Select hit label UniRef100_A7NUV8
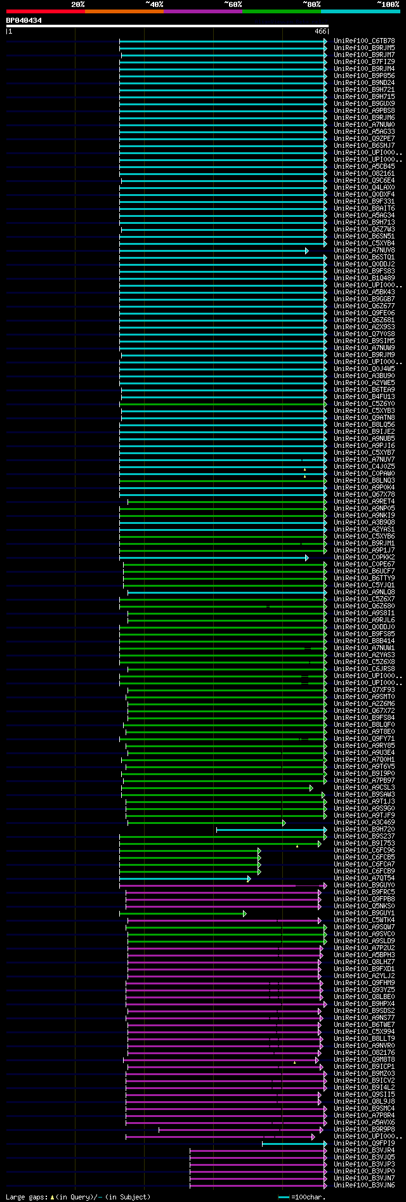 click(364, 250)
